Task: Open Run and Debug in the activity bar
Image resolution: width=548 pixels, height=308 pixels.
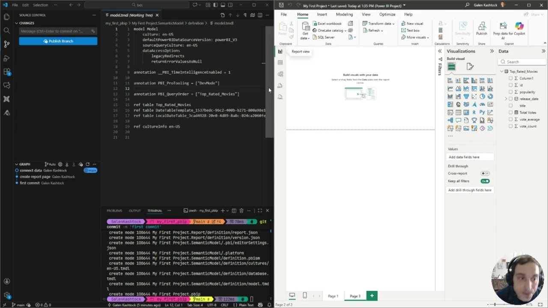Action: pos(6,58)
